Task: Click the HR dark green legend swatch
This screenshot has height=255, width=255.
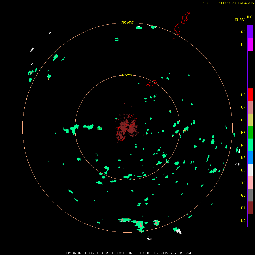Action: click(250, 133)
